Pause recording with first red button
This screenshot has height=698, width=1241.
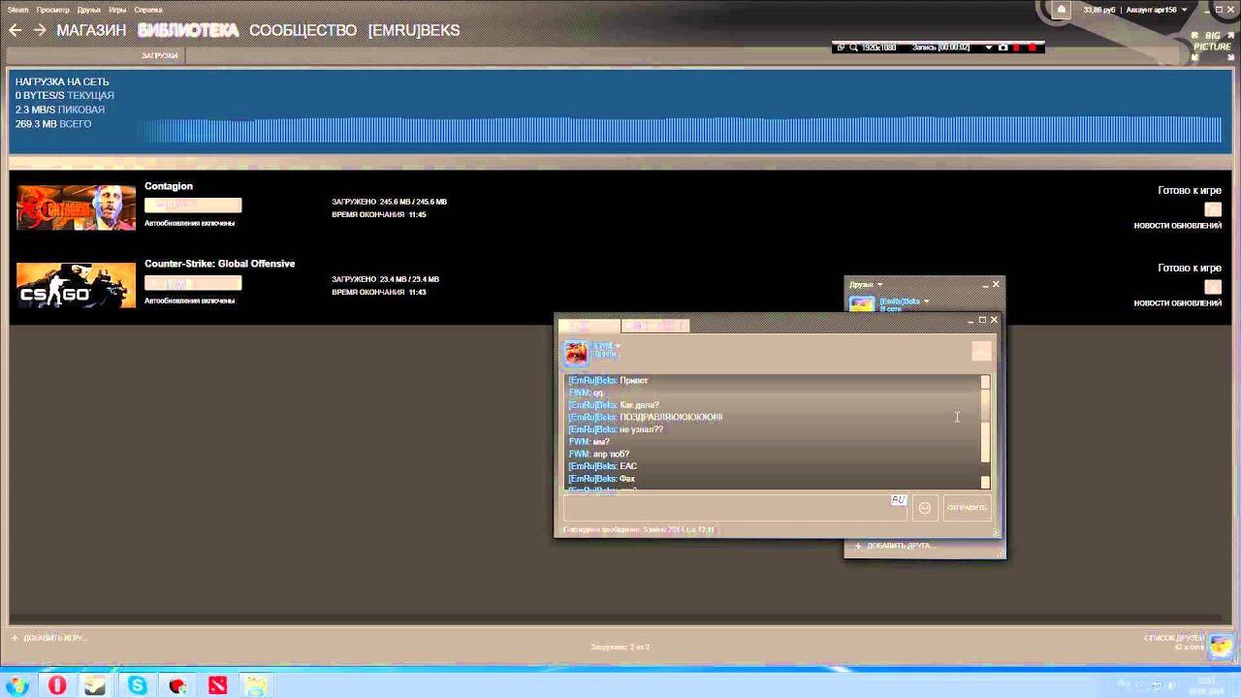tap(1018, 48)
